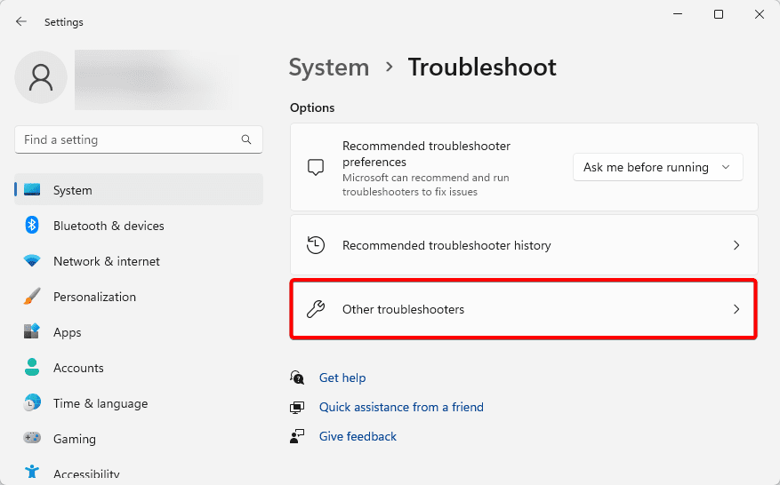Click the wrench icon for Other troubleshooters

316,309
